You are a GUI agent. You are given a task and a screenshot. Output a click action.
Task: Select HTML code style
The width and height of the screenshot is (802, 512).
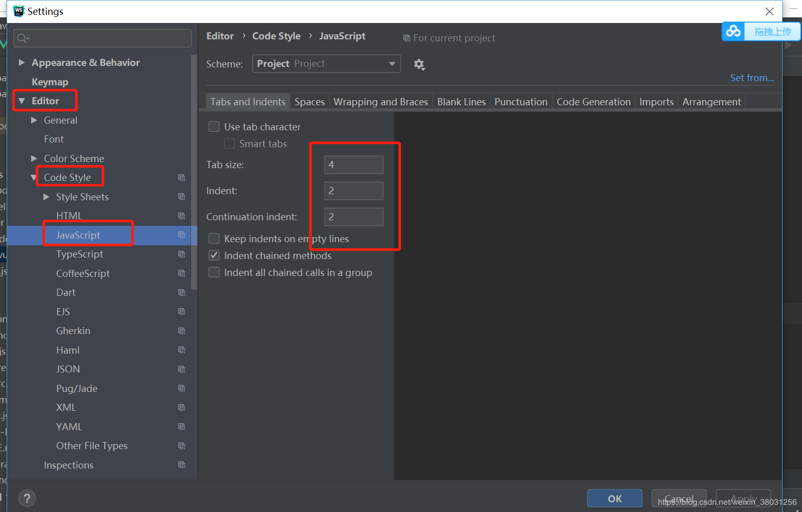click(x=69, y=216)
